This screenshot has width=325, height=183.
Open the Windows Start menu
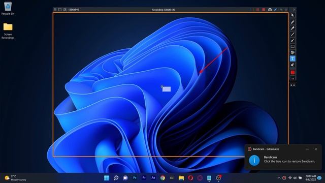coord(107,178)
